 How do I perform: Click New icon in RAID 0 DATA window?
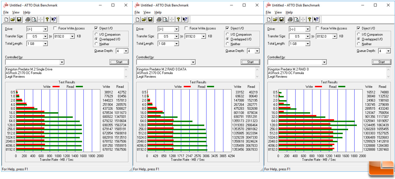tap(137, 19)
